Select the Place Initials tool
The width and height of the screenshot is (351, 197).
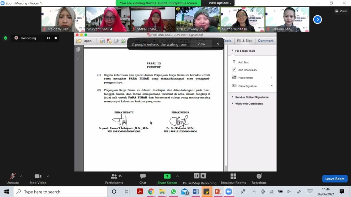(x=243, y=78)
